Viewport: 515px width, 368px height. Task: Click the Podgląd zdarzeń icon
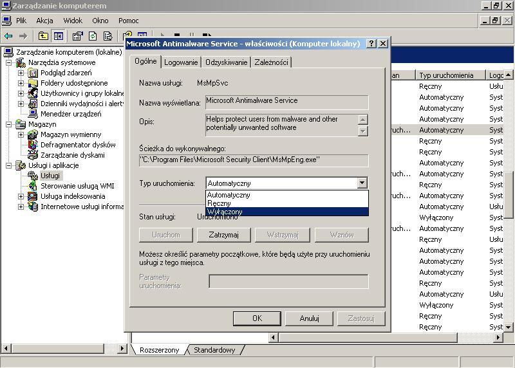pos(33,73)
